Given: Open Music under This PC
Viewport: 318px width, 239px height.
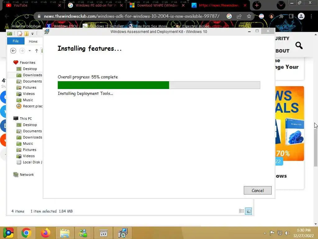Looking at the screenshot, I should 25,143.
